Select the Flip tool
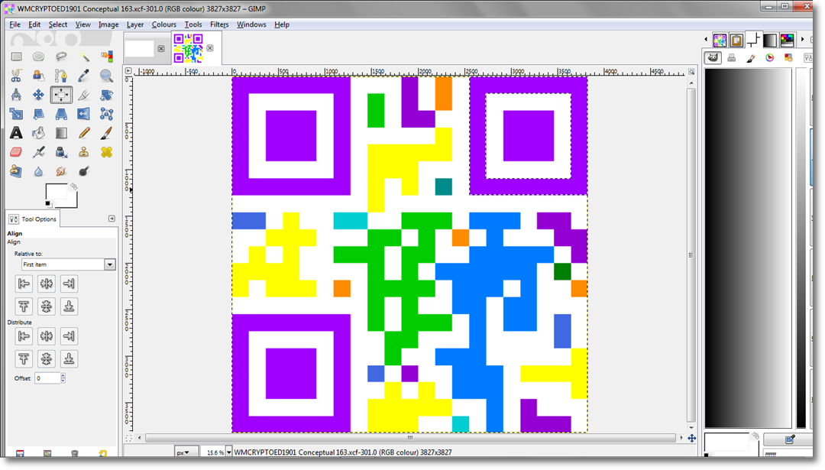Image resolution: width=825 pixels, height=470 pixels. coord(84,114)
